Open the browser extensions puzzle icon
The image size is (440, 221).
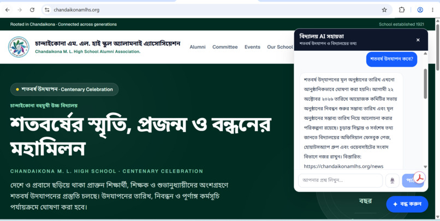(402, 10)
